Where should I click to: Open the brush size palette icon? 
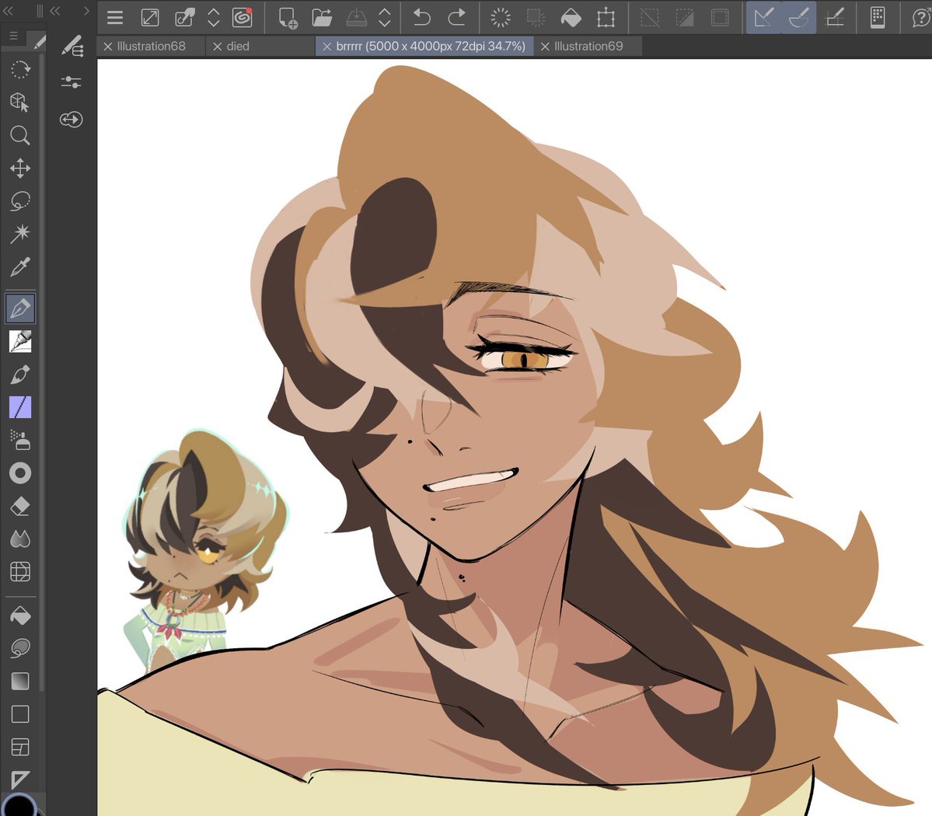(72, 120)
